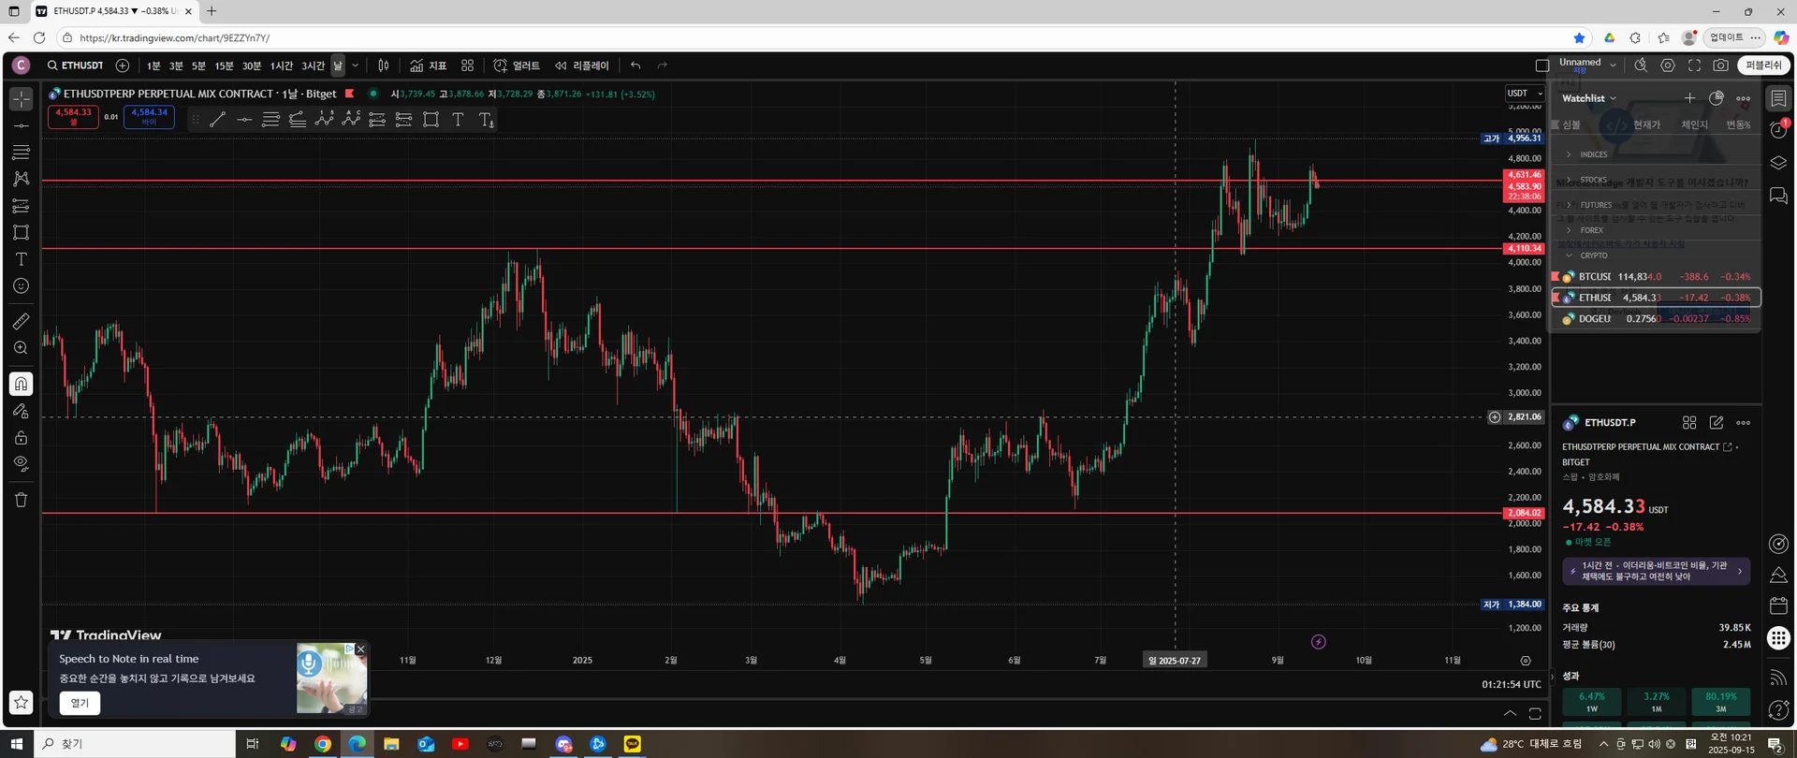This screenshot has height=758, width=1797.
Task: Select the ruler measure tool
Action: [21, 321]
